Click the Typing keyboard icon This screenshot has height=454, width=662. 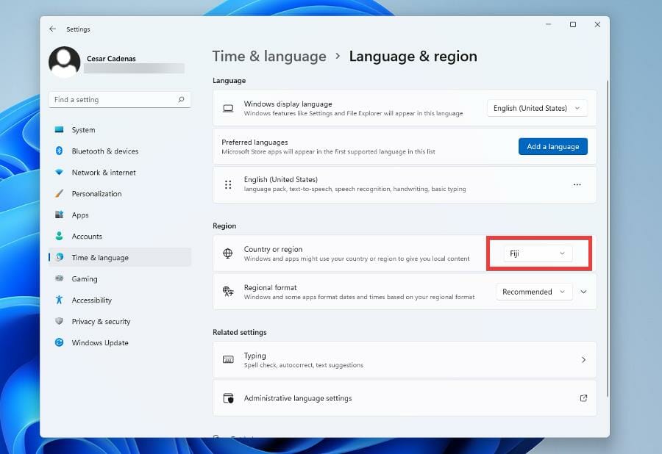228,359
